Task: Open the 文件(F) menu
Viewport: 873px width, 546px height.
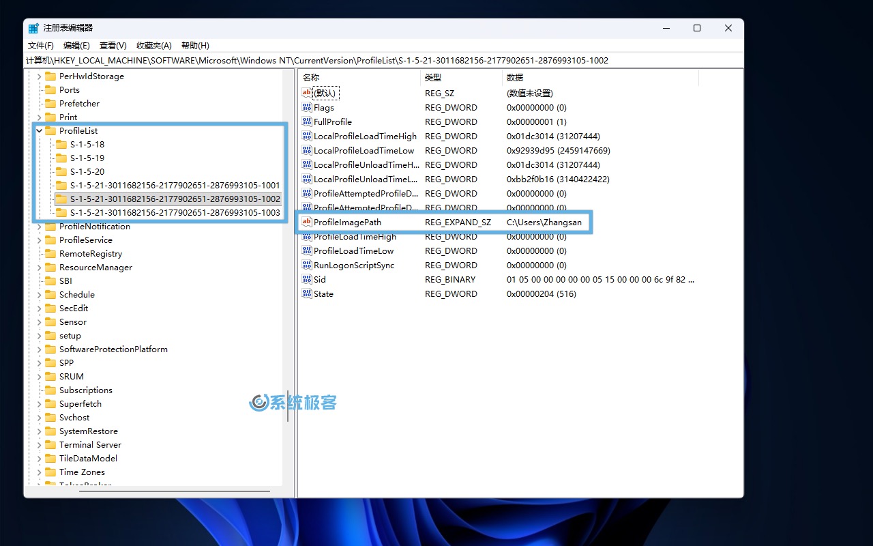Action: pyautogui.click(x=40, y=45)
